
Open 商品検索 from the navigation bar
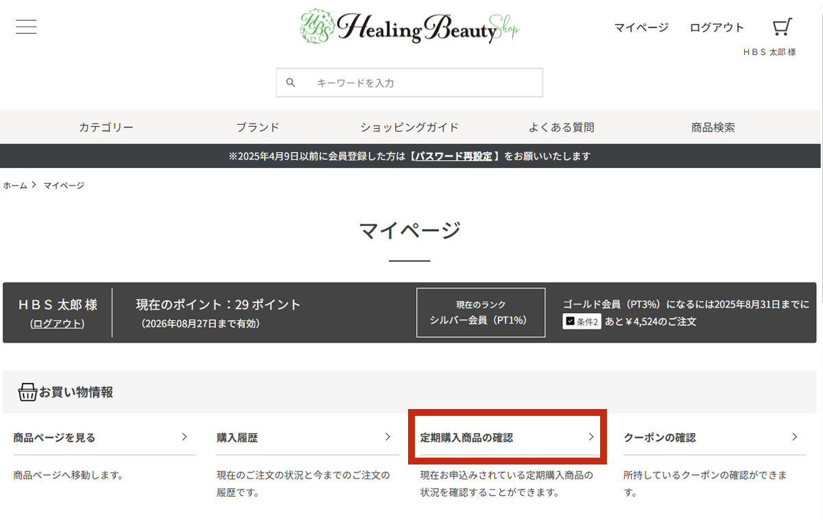coord(713,127)
